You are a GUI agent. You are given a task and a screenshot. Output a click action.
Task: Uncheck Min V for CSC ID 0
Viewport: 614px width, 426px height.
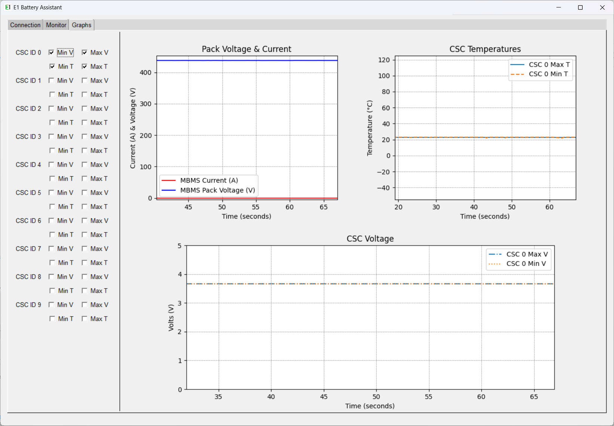51,52
